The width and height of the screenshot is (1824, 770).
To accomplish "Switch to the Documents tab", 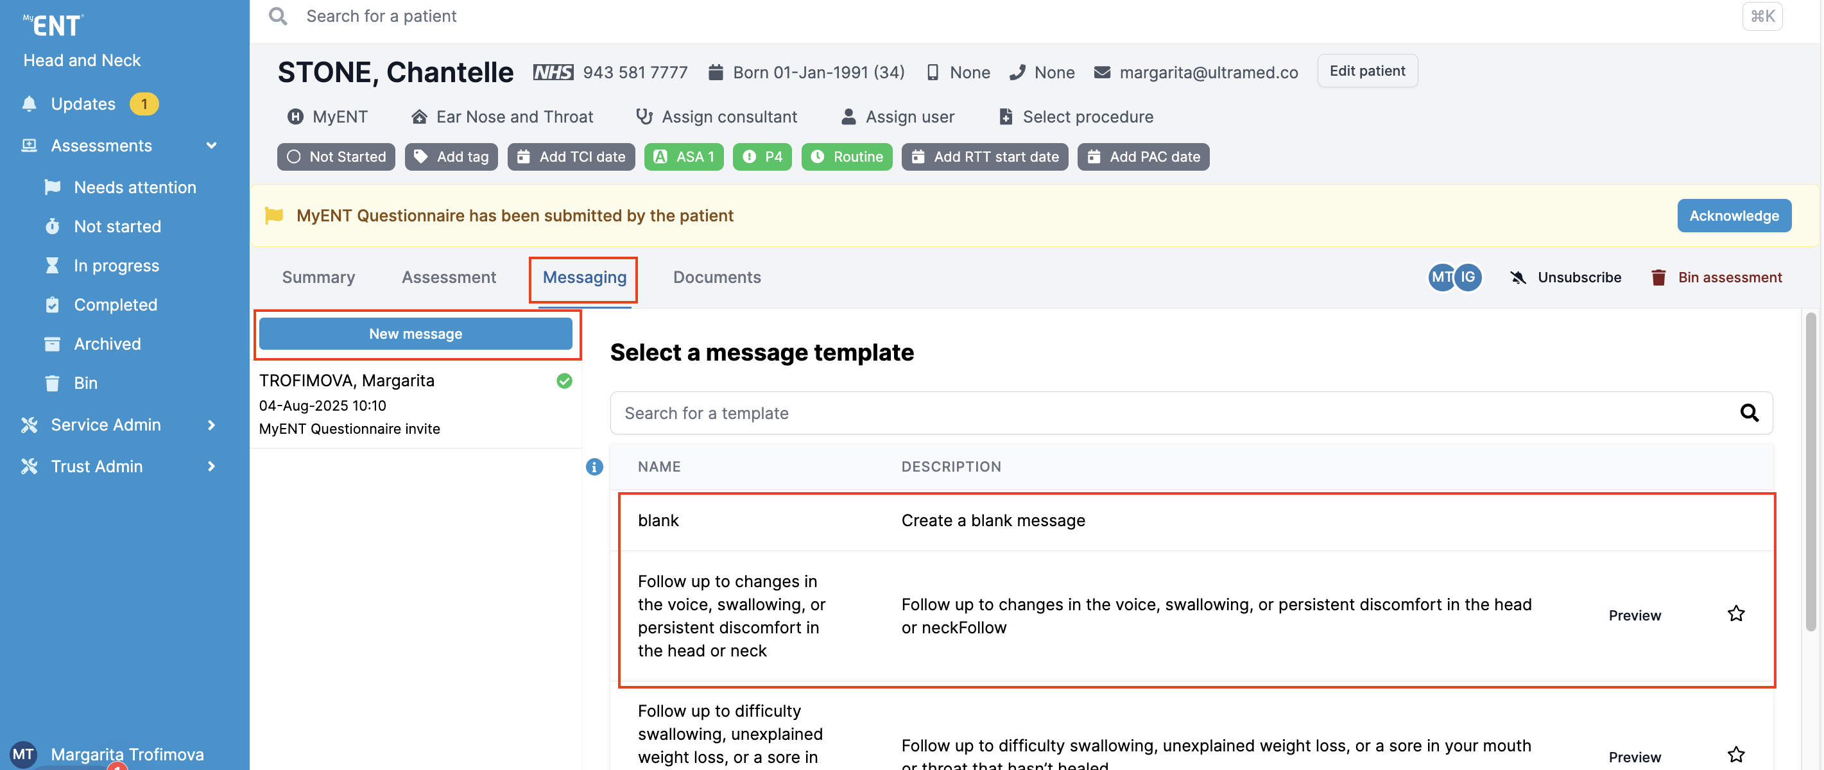I will (x=716, y=277).
